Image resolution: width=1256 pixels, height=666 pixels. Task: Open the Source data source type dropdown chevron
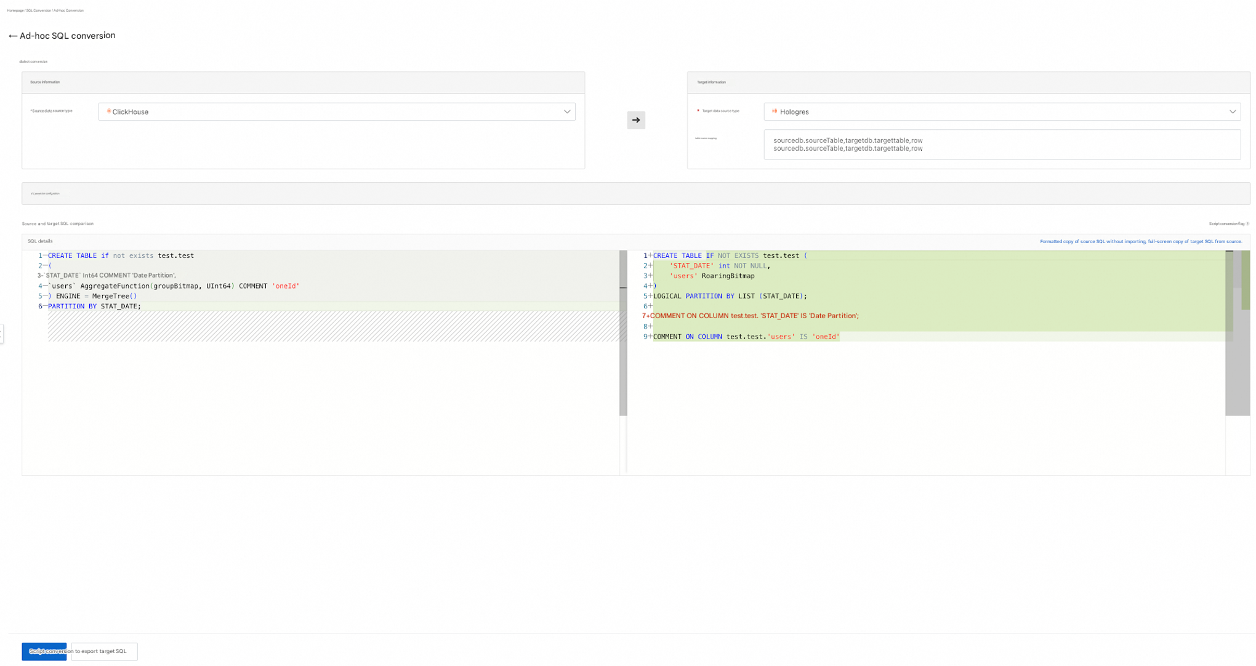[566, 112]
